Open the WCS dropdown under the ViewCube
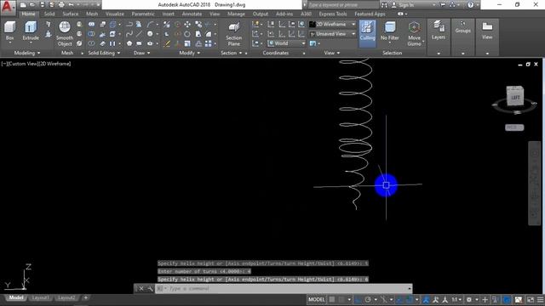This screenshot has height=306, width=545. 514,127
